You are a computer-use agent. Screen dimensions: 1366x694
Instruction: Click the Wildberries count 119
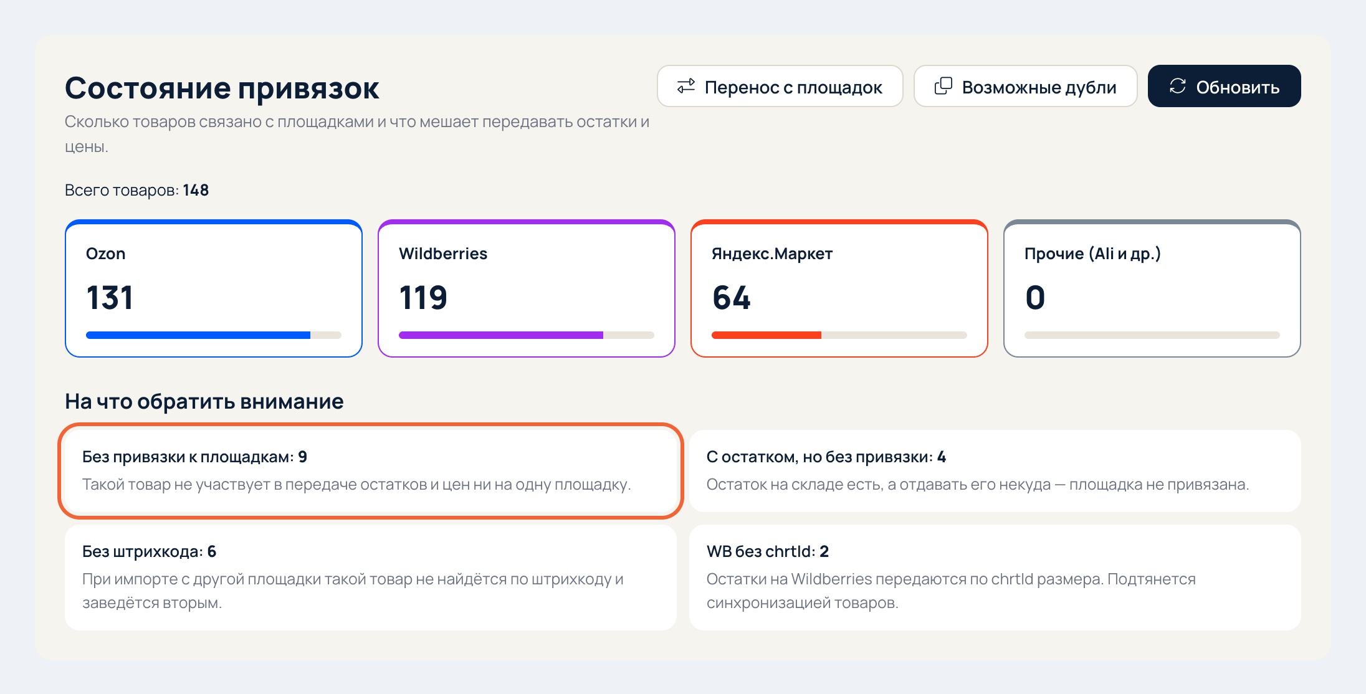423,297
